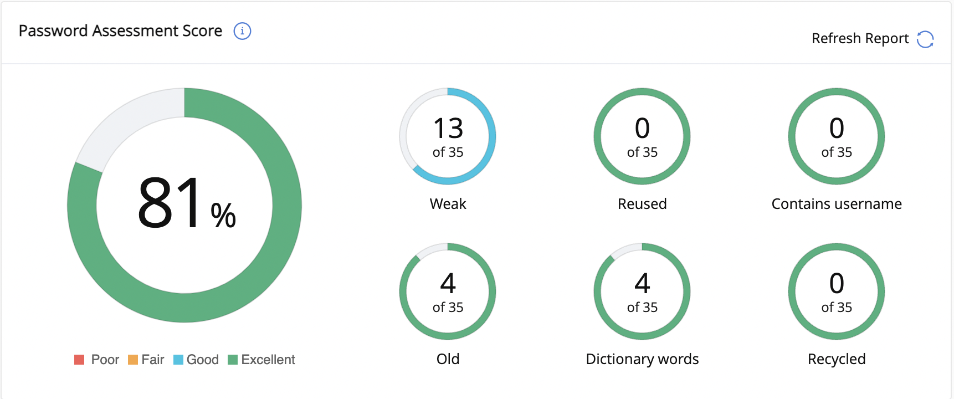The height and width of the screenshot is (399, 954).
Task: Open the Old passwords ring chart
Action: 448,291
